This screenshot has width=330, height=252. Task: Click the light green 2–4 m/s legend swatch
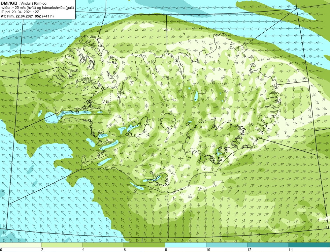click(x=62, y=245)
